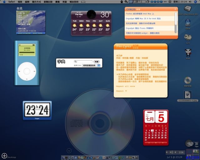Click the OIKOS headline list scrollbar
This screenshot has width=200, height=160.
(x=176, y=22)
